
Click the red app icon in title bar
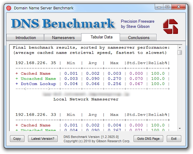[x=9, y=8]
